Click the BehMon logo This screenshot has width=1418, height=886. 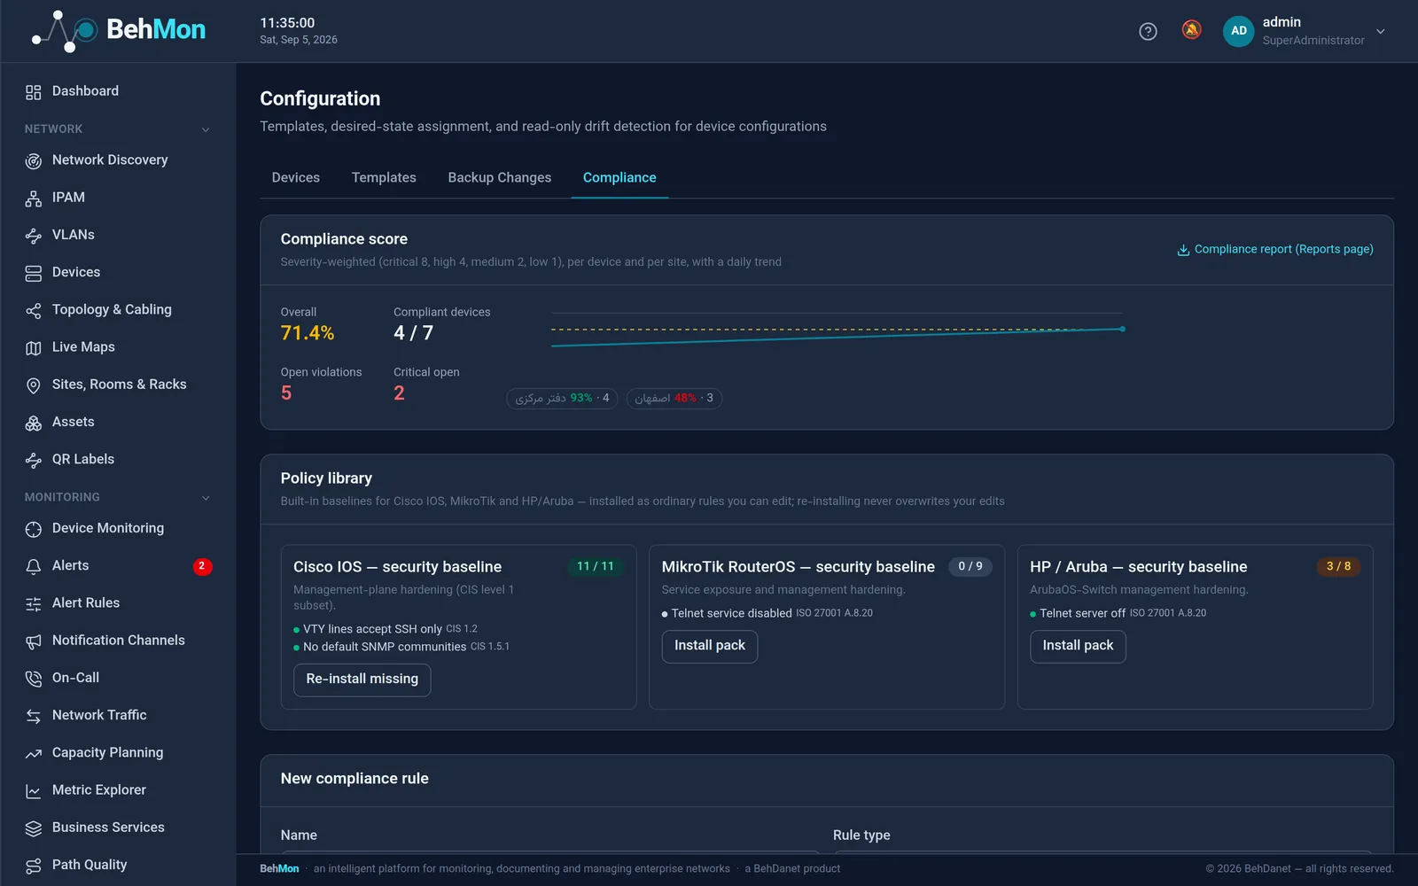119,30
